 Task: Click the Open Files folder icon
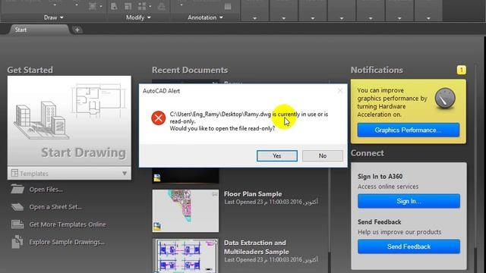pyautogui.click(x=17, y=189)
